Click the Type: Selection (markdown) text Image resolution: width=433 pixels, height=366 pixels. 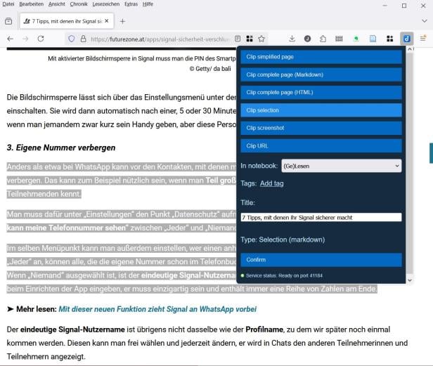click(x=283, y=240)
